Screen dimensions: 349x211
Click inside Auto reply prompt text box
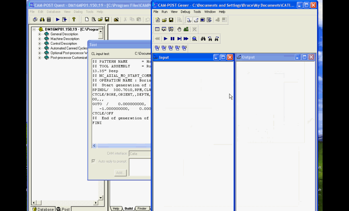click(x=140, y=167)
